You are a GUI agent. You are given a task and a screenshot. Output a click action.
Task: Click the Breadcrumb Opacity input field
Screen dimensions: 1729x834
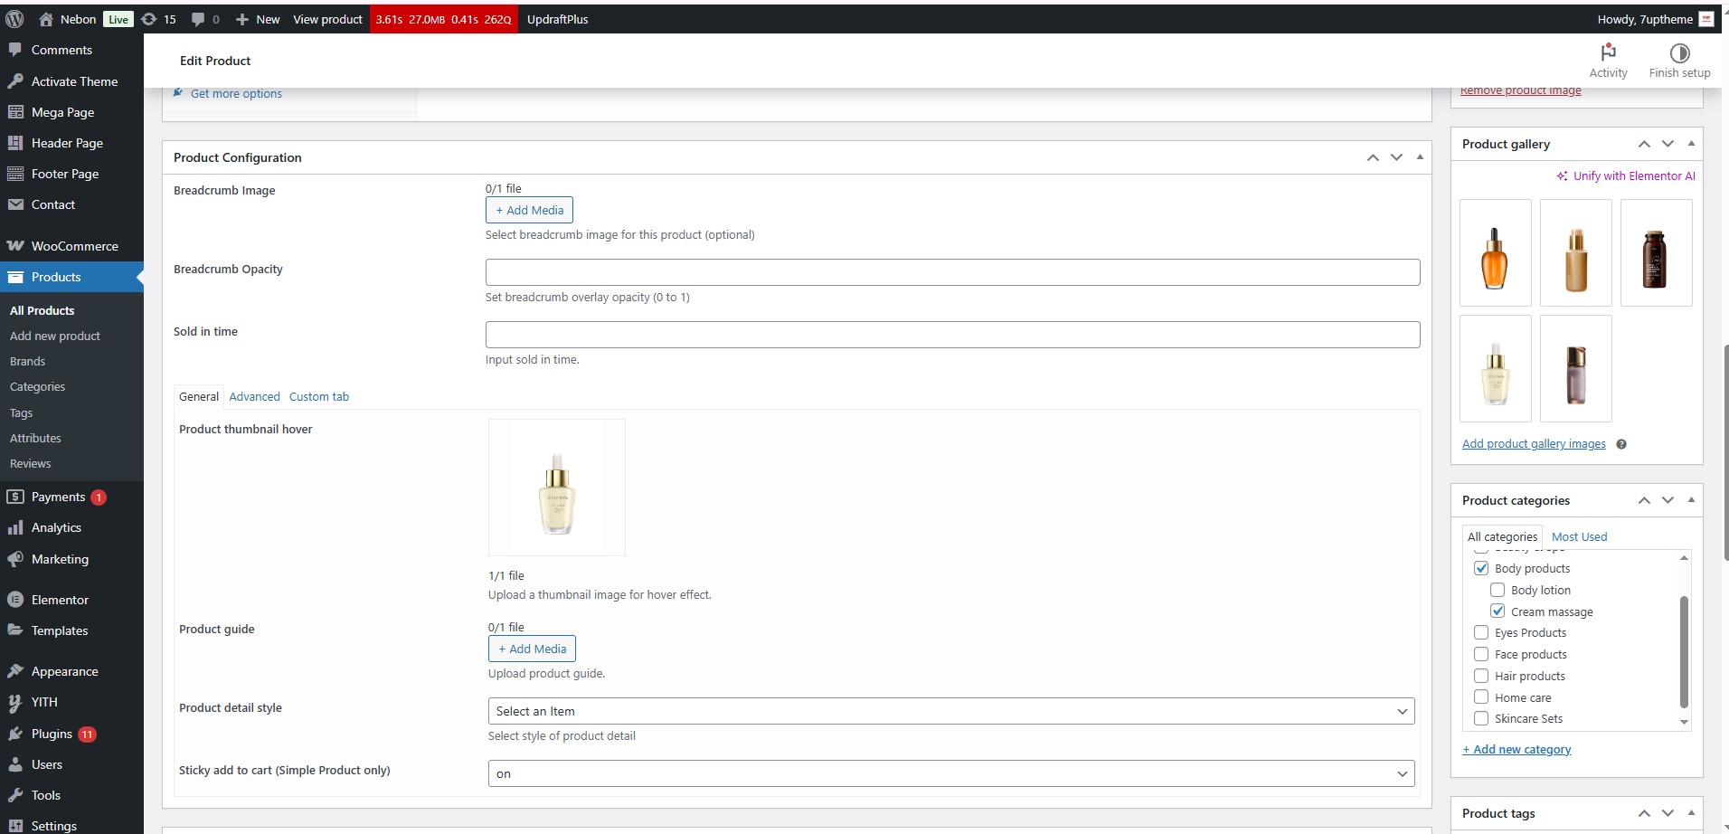click(952, 272)
